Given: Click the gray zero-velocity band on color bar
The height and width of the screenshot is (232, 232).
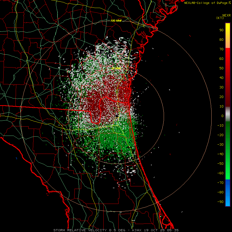Looking at the screenshot, I should click(228, 114).
